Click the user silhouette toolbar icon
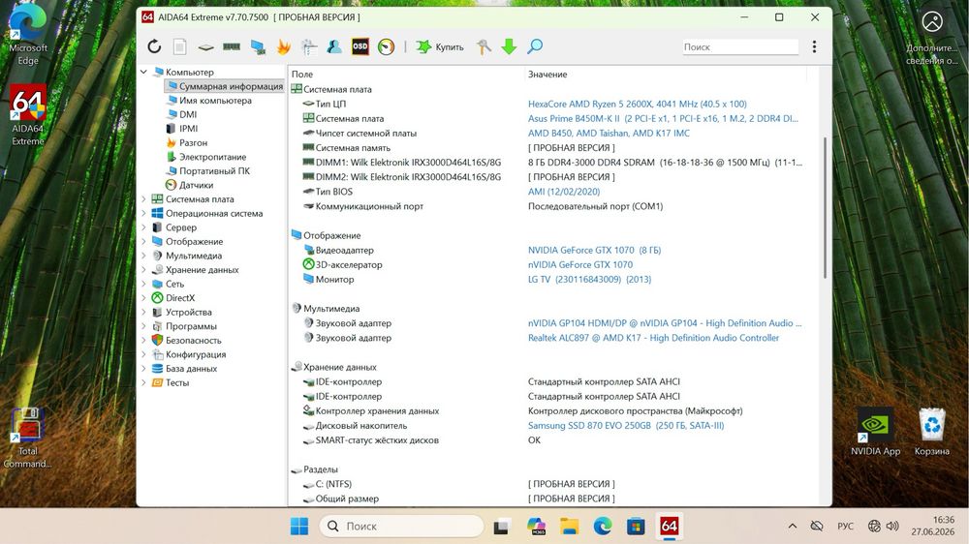This screenshot has height=544, width=969. pyautogui.click(x=334, y=46)
